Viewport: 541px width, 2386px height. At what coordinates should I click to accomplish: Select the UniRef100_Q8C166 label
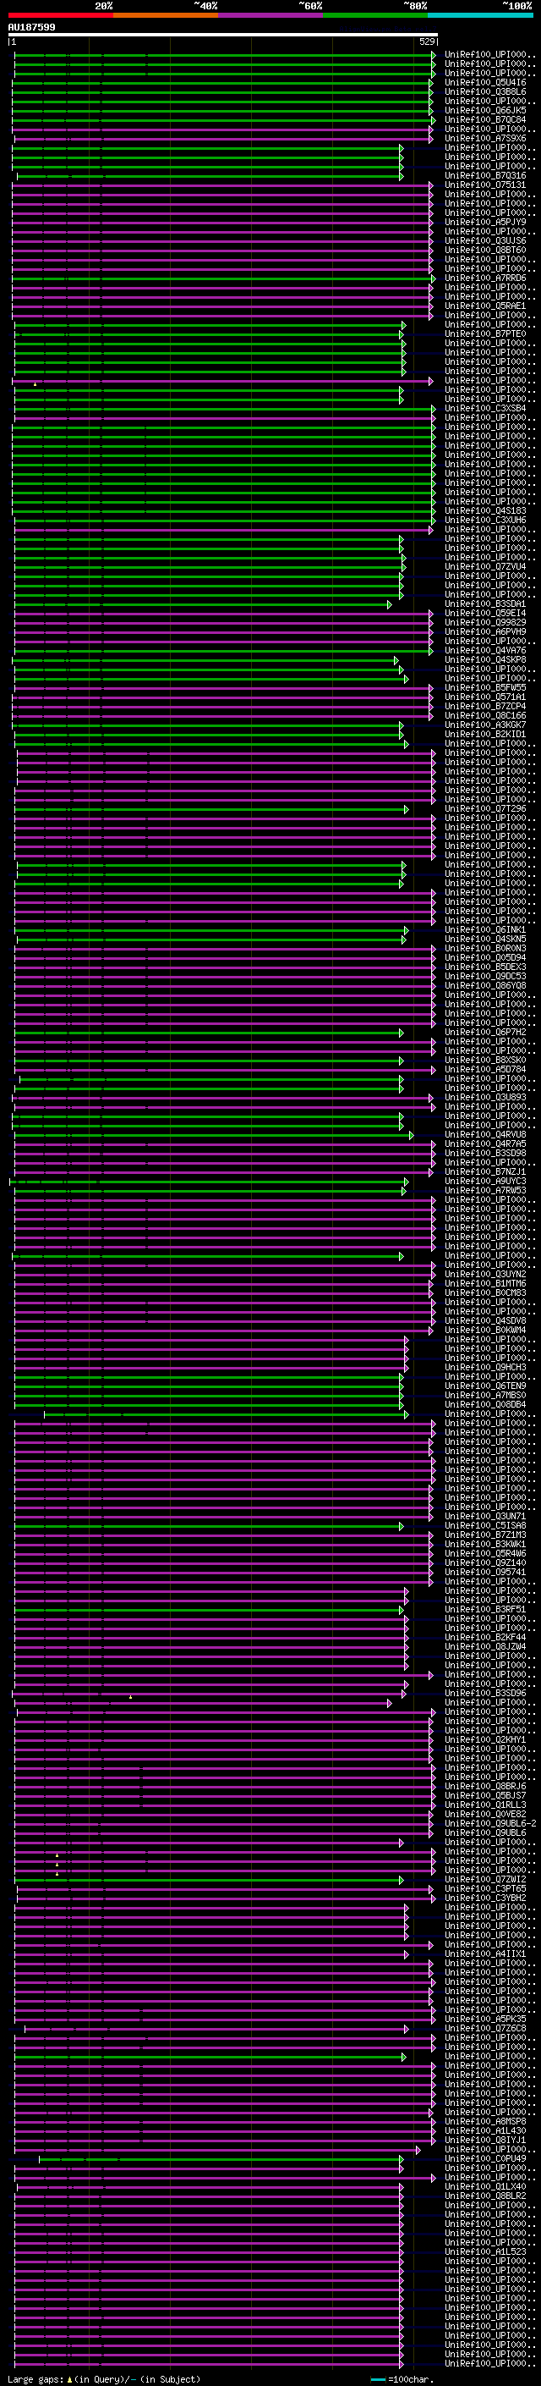click(485, 715)
